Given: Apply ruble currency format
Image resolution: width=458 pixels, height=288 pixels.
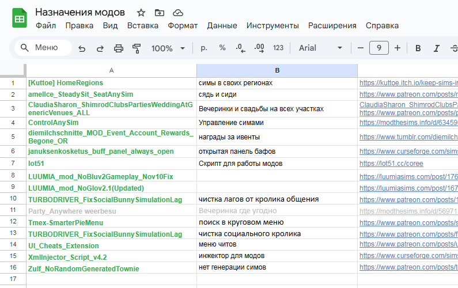Looking at the screenshot, I should (x=204, y=48).
